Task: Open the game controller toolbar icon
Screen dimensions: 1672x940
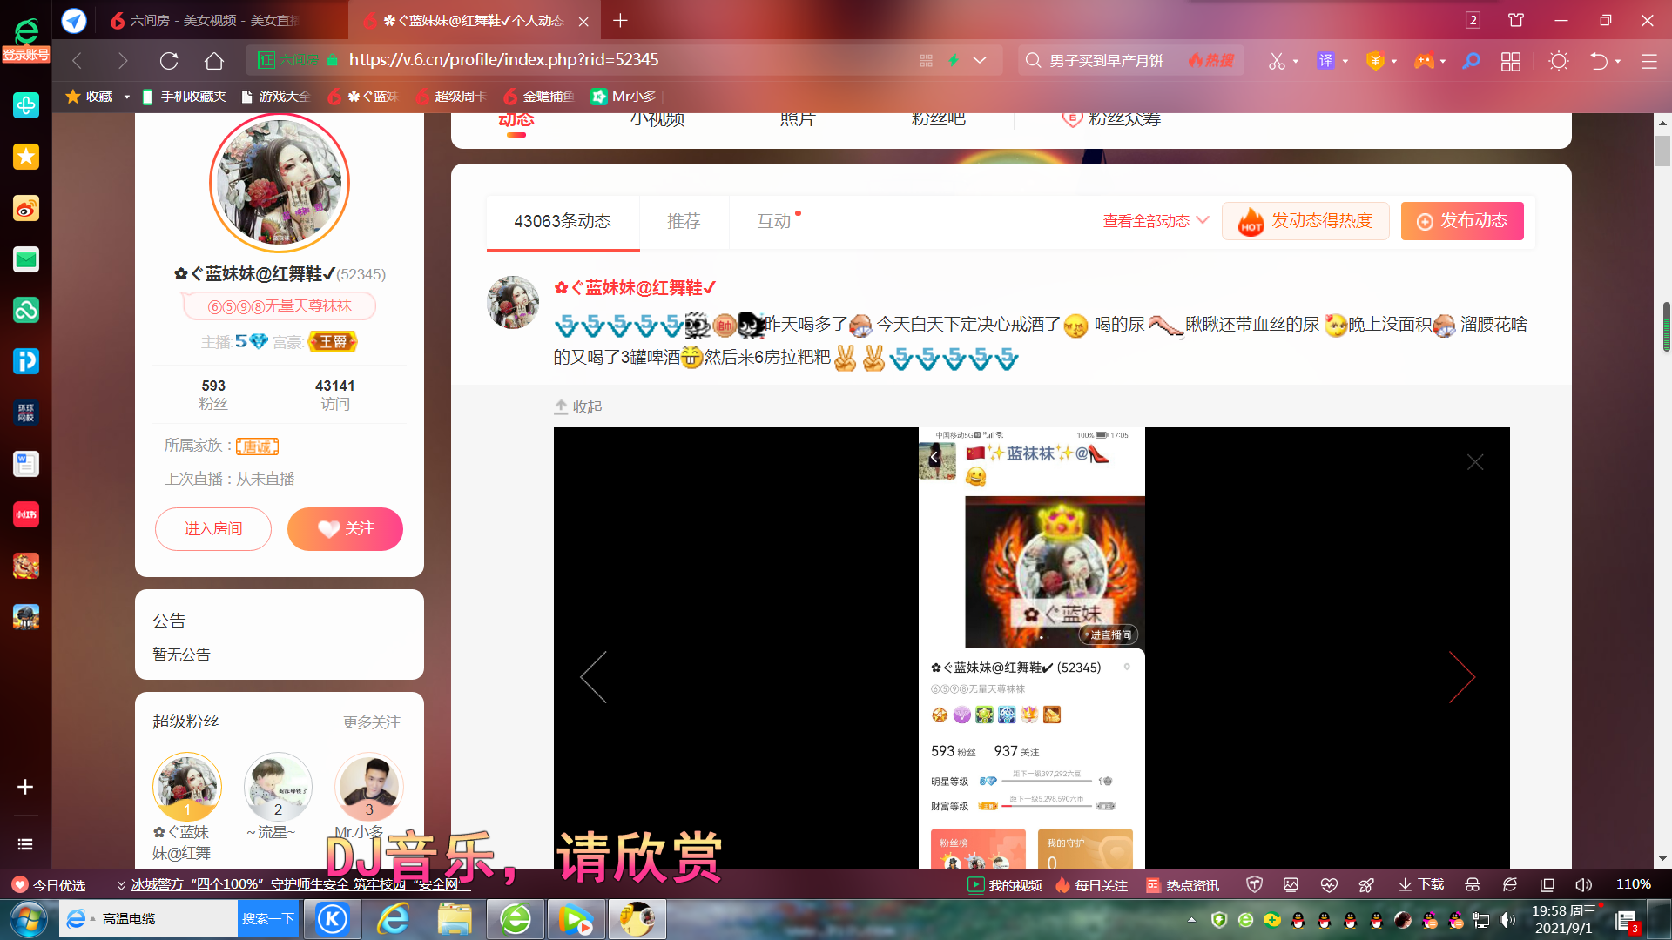Action: pyautogui.click(x=1424, y=61)
